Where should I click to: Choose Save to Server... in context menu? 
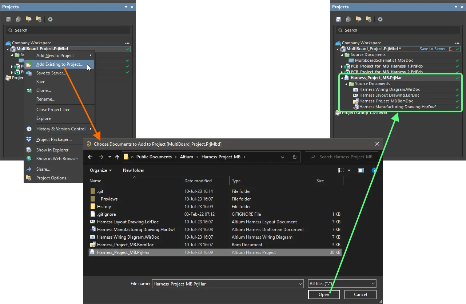point(59,73)
